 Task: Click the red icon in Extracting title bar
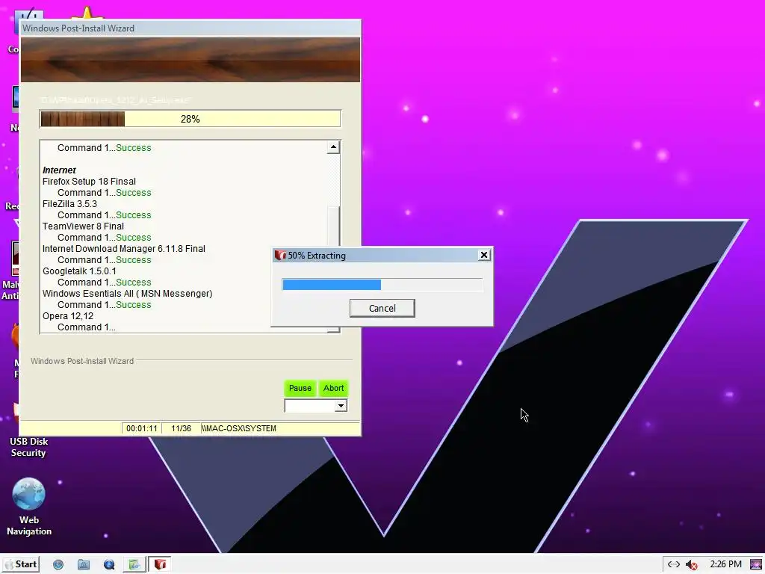[280, 256]
